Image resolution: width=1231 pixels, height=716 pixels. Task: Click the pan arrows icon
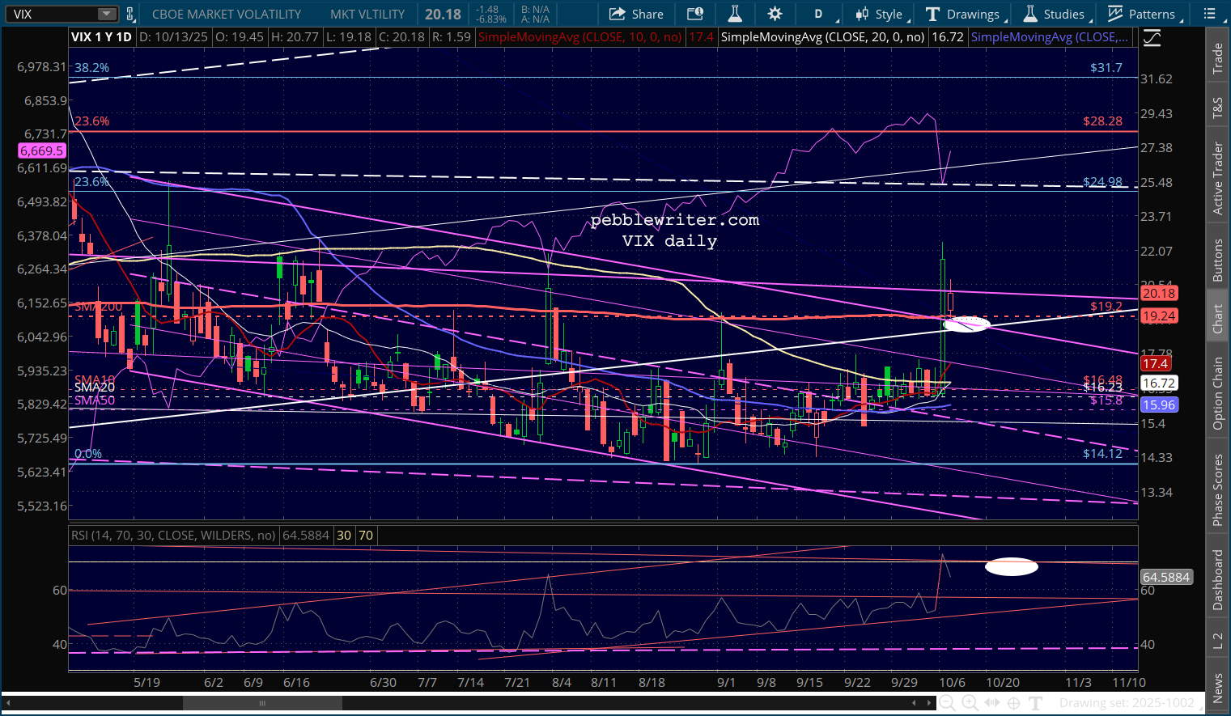coord(991,703)
